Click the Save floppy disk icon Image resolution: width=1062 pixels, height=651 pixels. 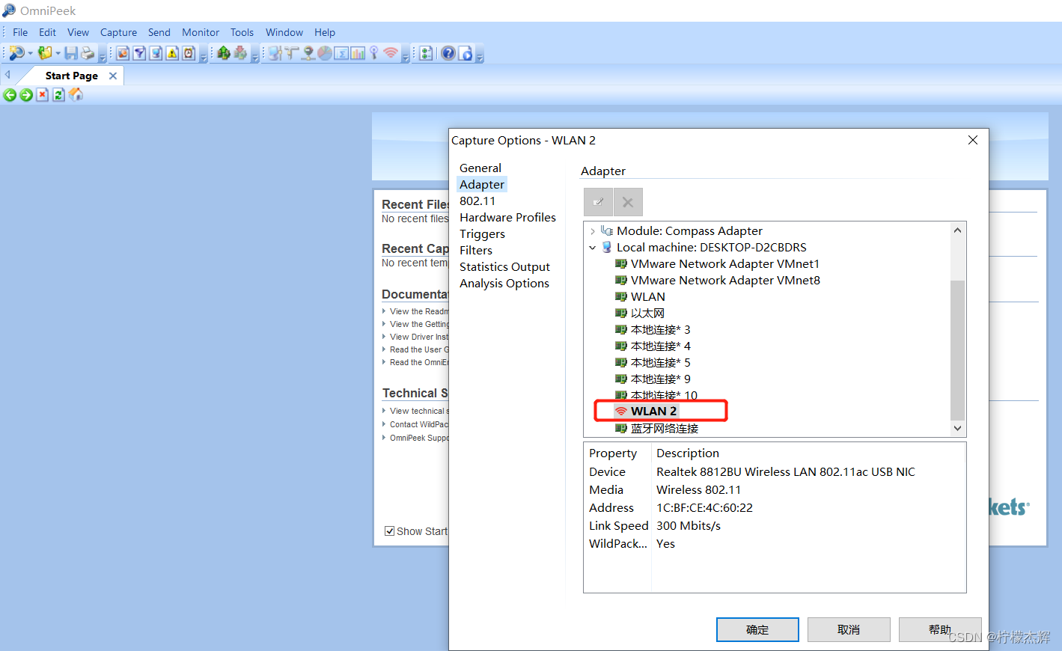[x=71, y=53]
